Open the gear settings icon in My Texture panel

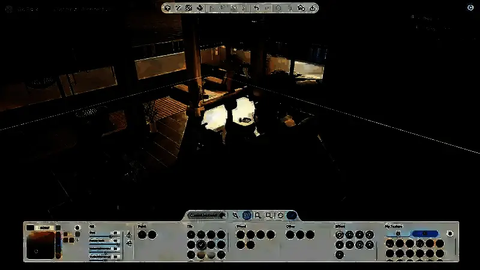[450, 233]
